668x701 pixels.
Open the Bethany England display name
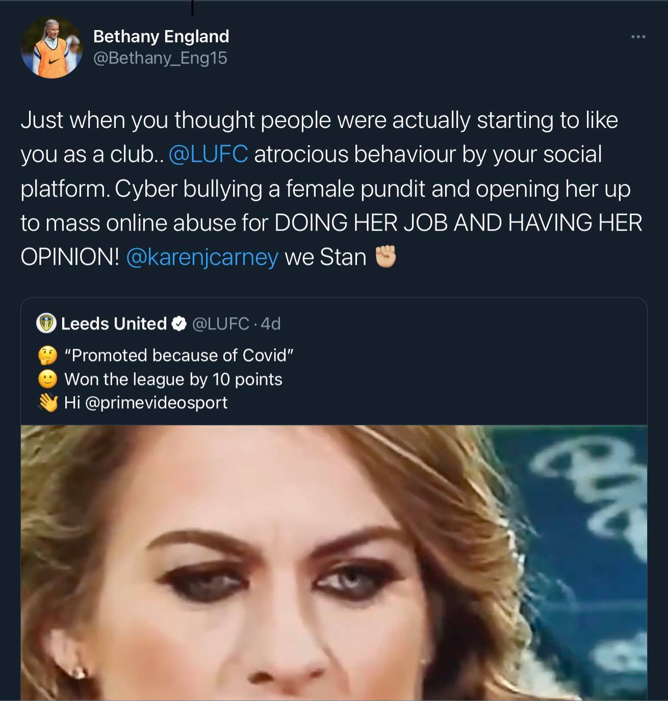161,37
